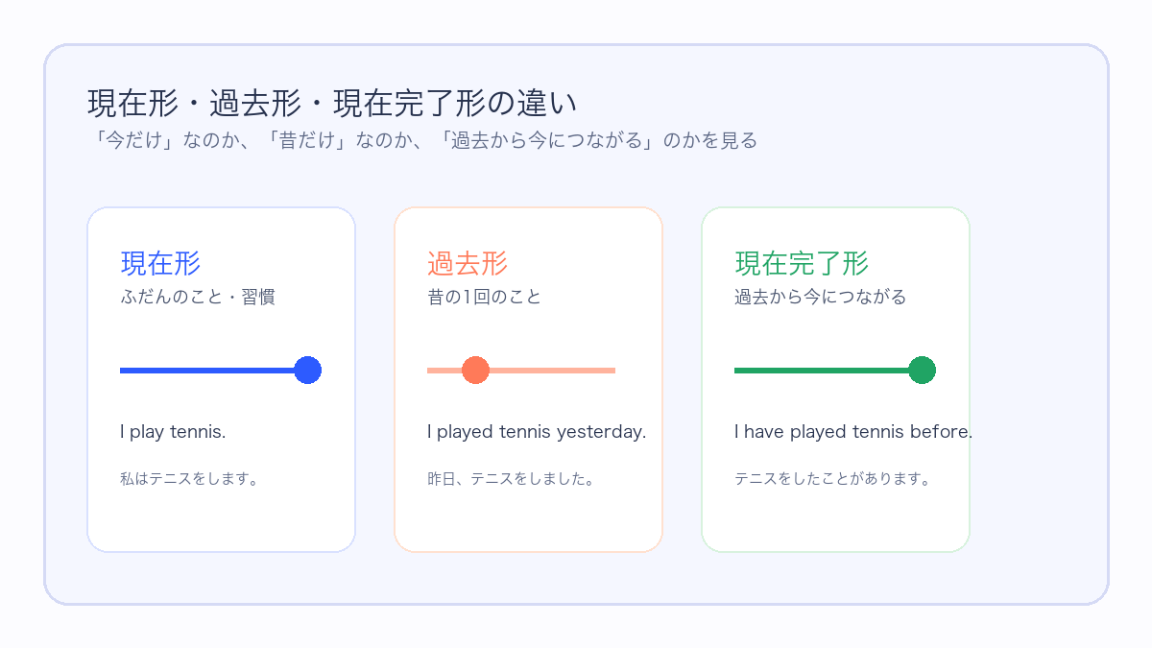Click the 過去から今につながる description in the green card

coord(821,297)
